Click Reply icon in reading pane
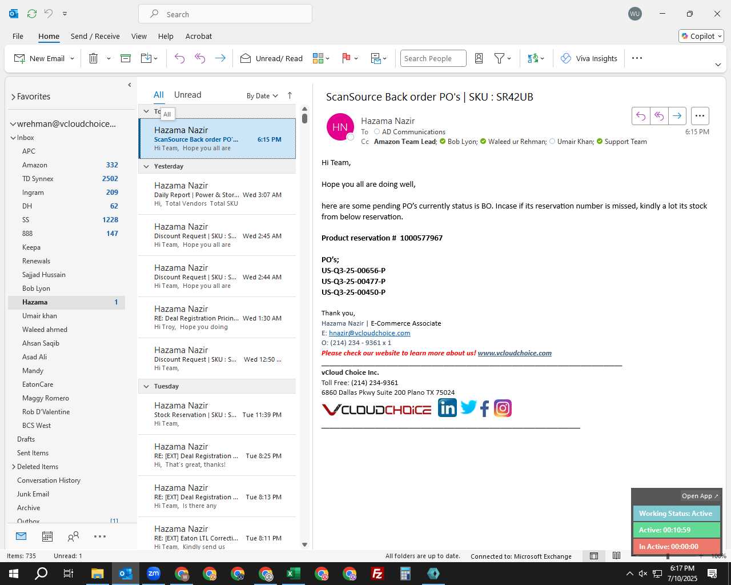The height and width of the screenshot is (585, 731). [641, 116]
